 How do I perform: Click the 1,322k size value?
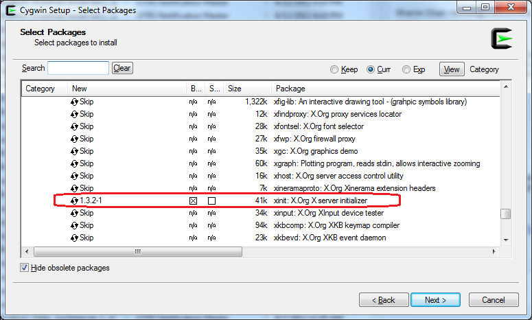tap(256, 102)
